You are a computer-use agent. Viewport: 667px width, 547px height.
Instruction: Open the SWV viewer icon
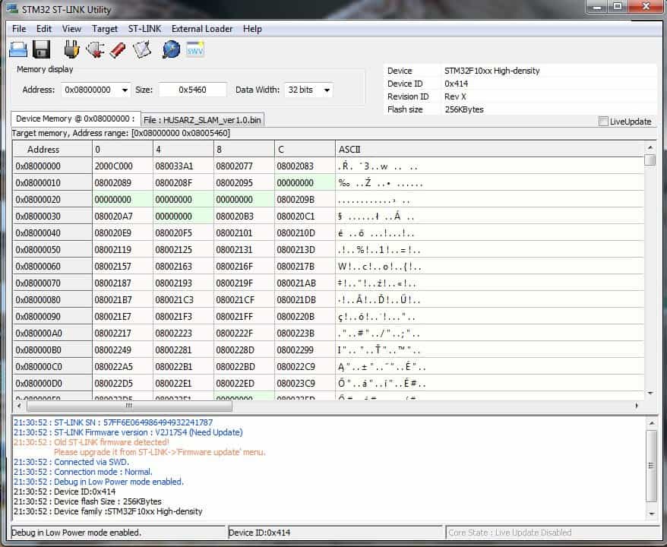(x=194, y=50)
